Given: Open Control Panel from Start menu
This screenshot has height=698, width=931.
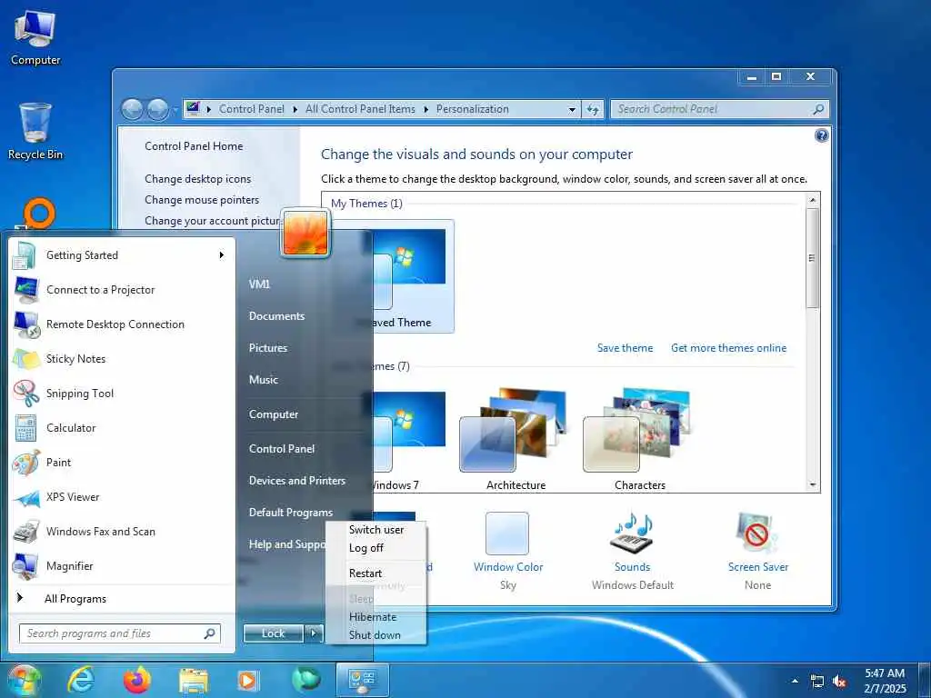Looking at the screenshot, I should click(282, 449).
